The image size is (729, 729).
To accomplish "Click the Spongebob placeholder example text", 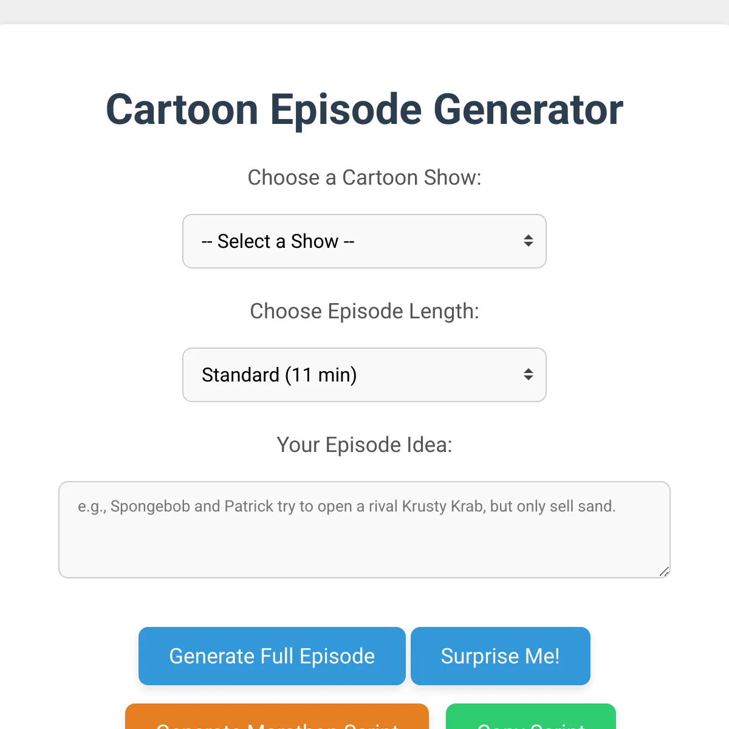I will coord(347,506).
